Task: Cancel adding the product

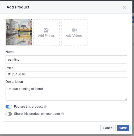Action: [x=108, y=128]
